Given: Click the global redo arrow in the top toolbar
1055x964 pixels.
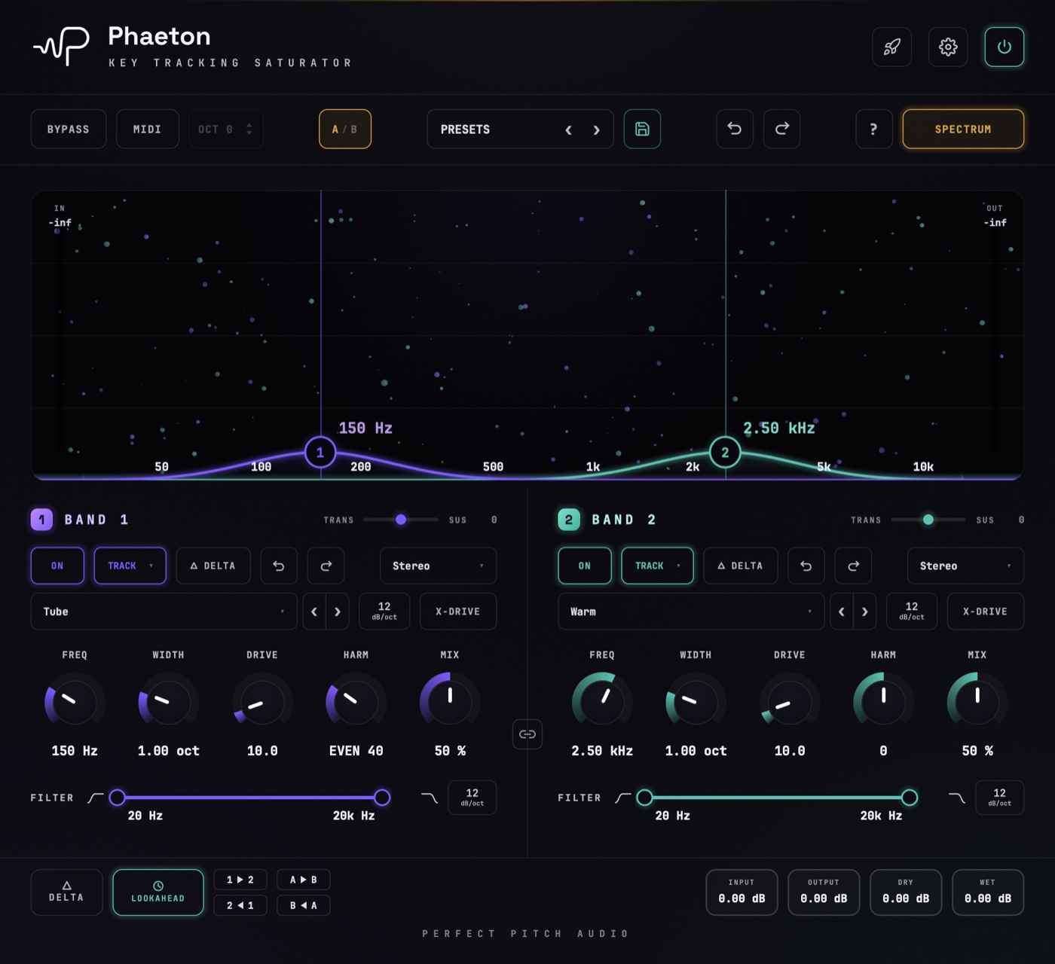Looking at the screenshot, I should pos(782,129).
